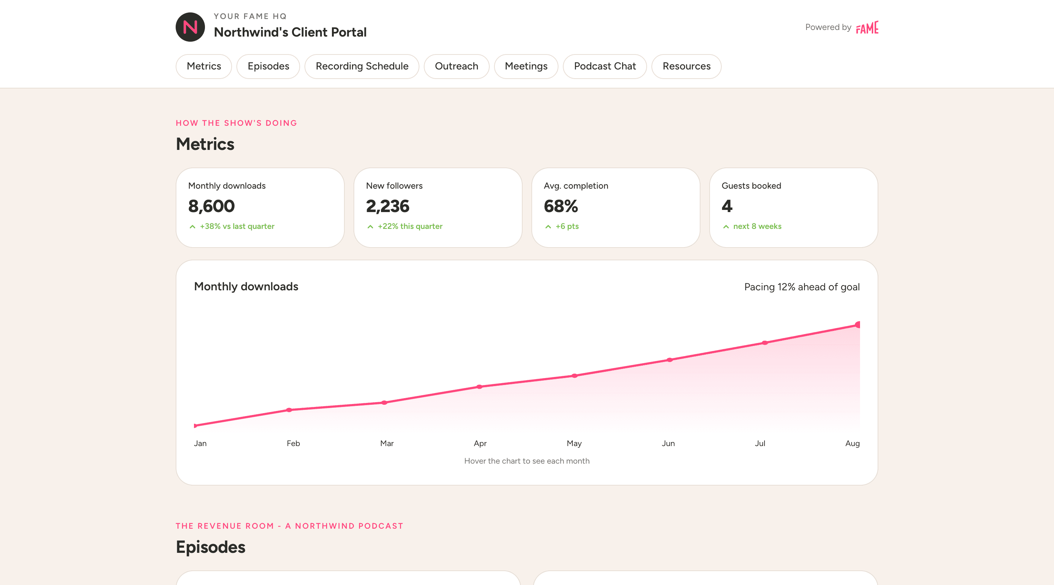
Task: Click the 'Monthly downloads' chart heading
Action: tap(246, 287)
